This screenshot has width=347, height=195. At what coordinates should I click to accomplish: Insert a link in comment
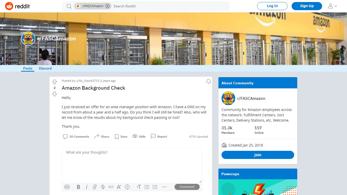tap(95, 187)
